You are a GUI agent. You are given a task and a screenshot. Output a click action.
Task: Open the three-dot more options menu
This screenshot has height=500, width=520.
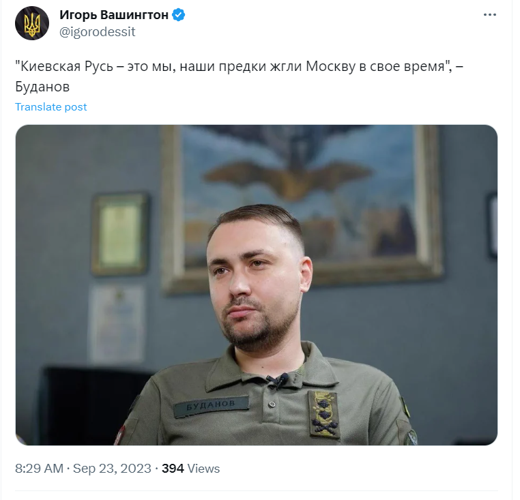(x=490, y=14)
